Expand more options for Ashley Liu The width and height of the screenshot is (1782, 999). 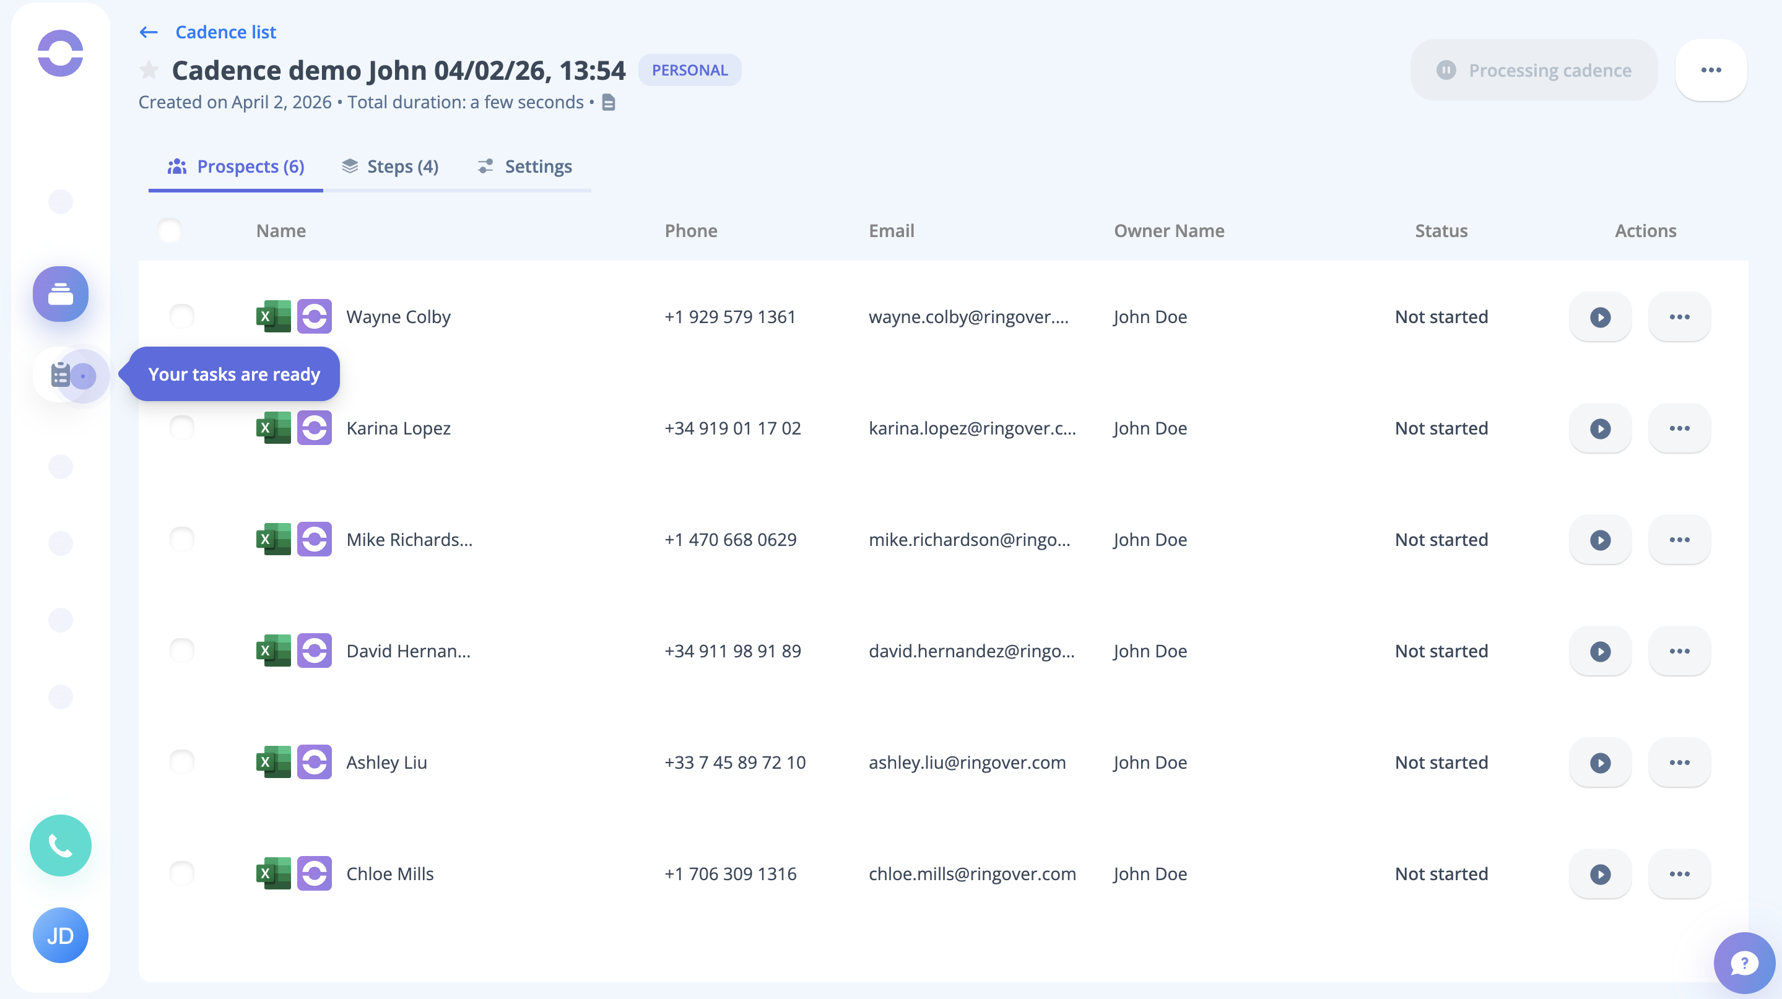pos(1679,762)
